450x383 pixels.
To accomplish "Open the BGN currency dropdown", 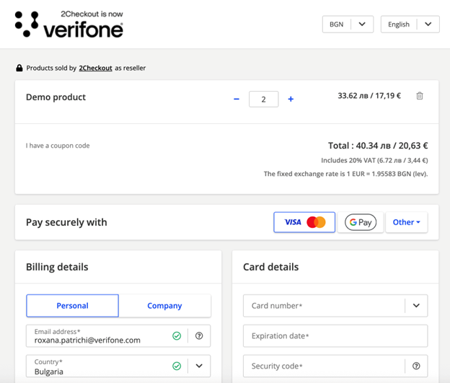I will pos(348,25).
